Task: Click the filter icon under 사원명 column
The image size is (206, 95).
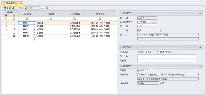Action: (x=51, y=19)
